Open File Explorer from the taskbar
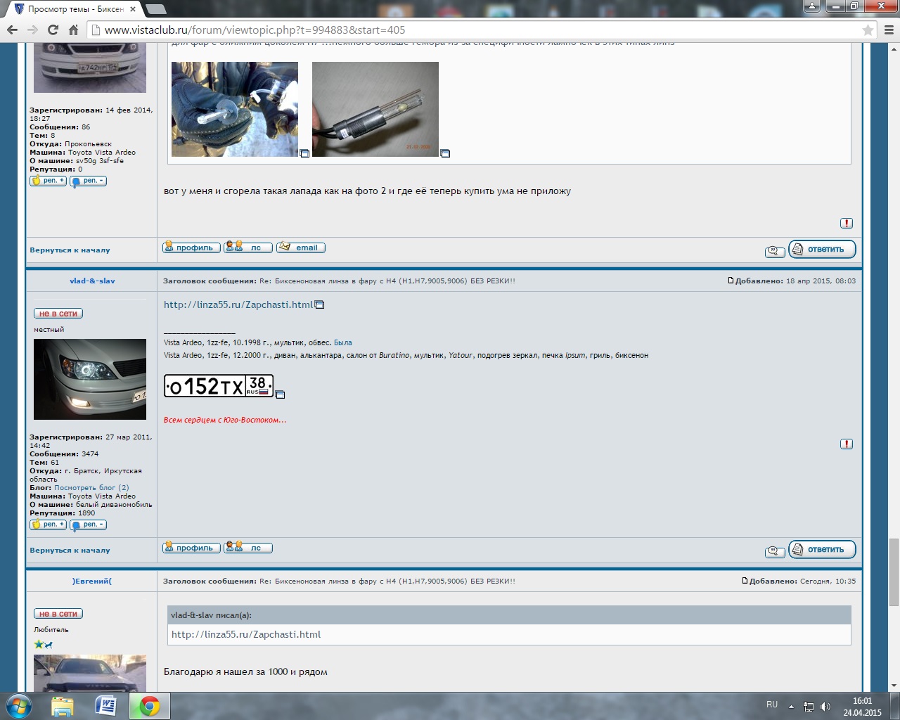Image resolution: width=900 pixels, height=720 pixels. (62, 705)
